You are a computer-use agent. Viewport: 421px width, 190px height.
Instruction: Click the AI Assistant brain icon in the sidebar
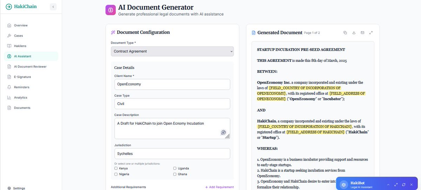tap(9, 56)
